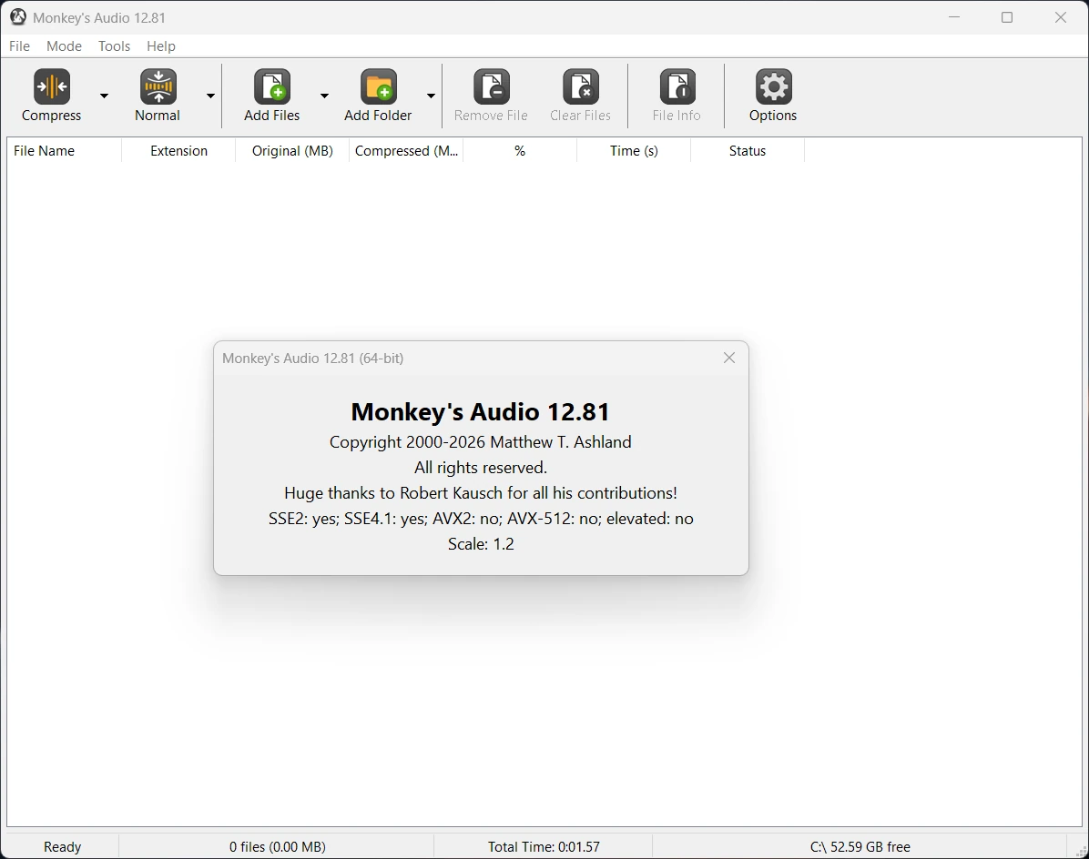Click 'All rights reserved.' text
The height and width of the screenshot is (859, 1089).
click(x=481, y=468)
